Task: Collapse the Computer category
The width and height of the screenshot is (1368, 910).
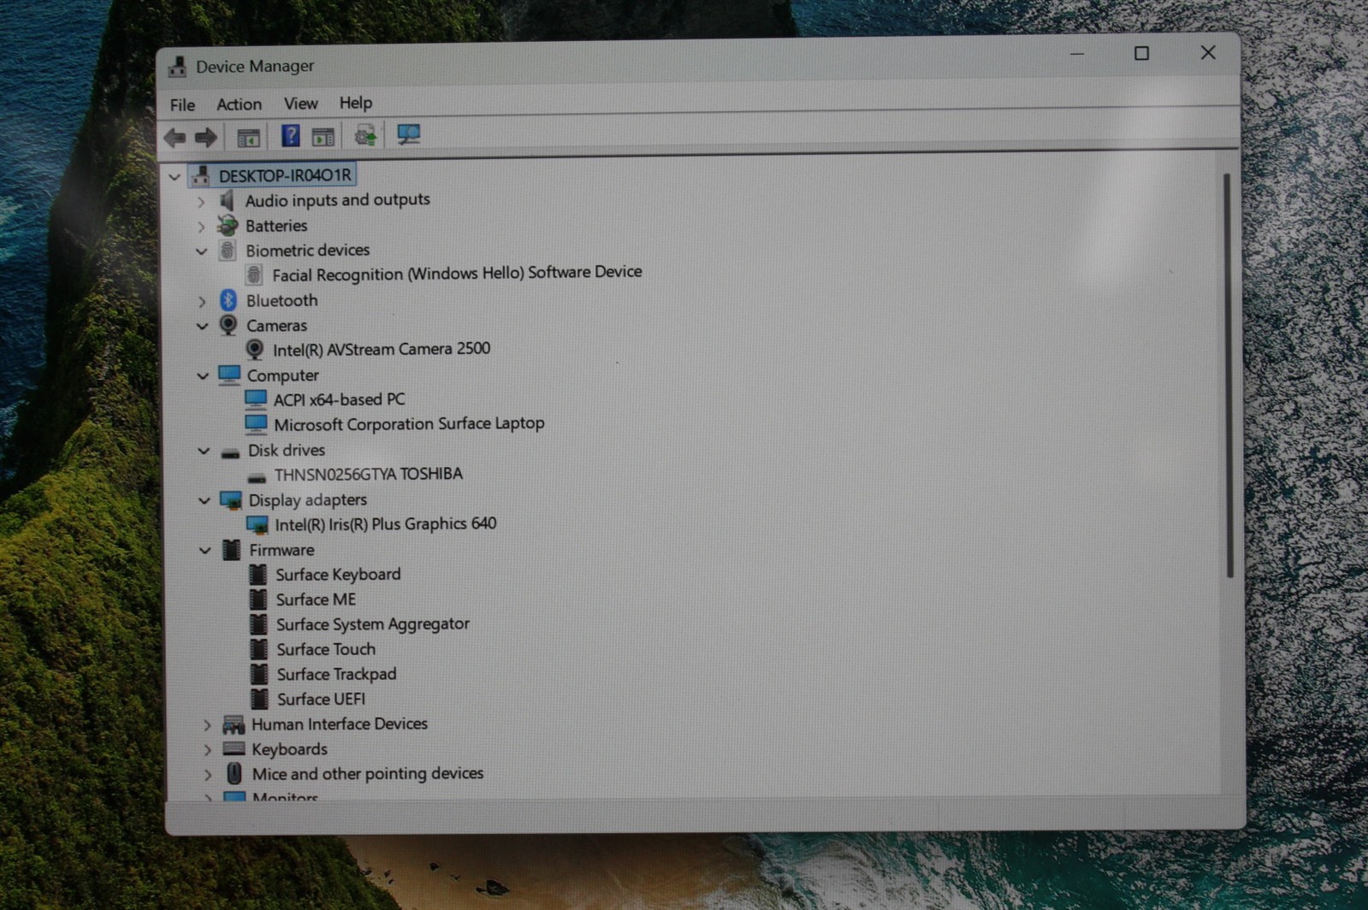Action: pyautogui.click(x=203, y=375)
